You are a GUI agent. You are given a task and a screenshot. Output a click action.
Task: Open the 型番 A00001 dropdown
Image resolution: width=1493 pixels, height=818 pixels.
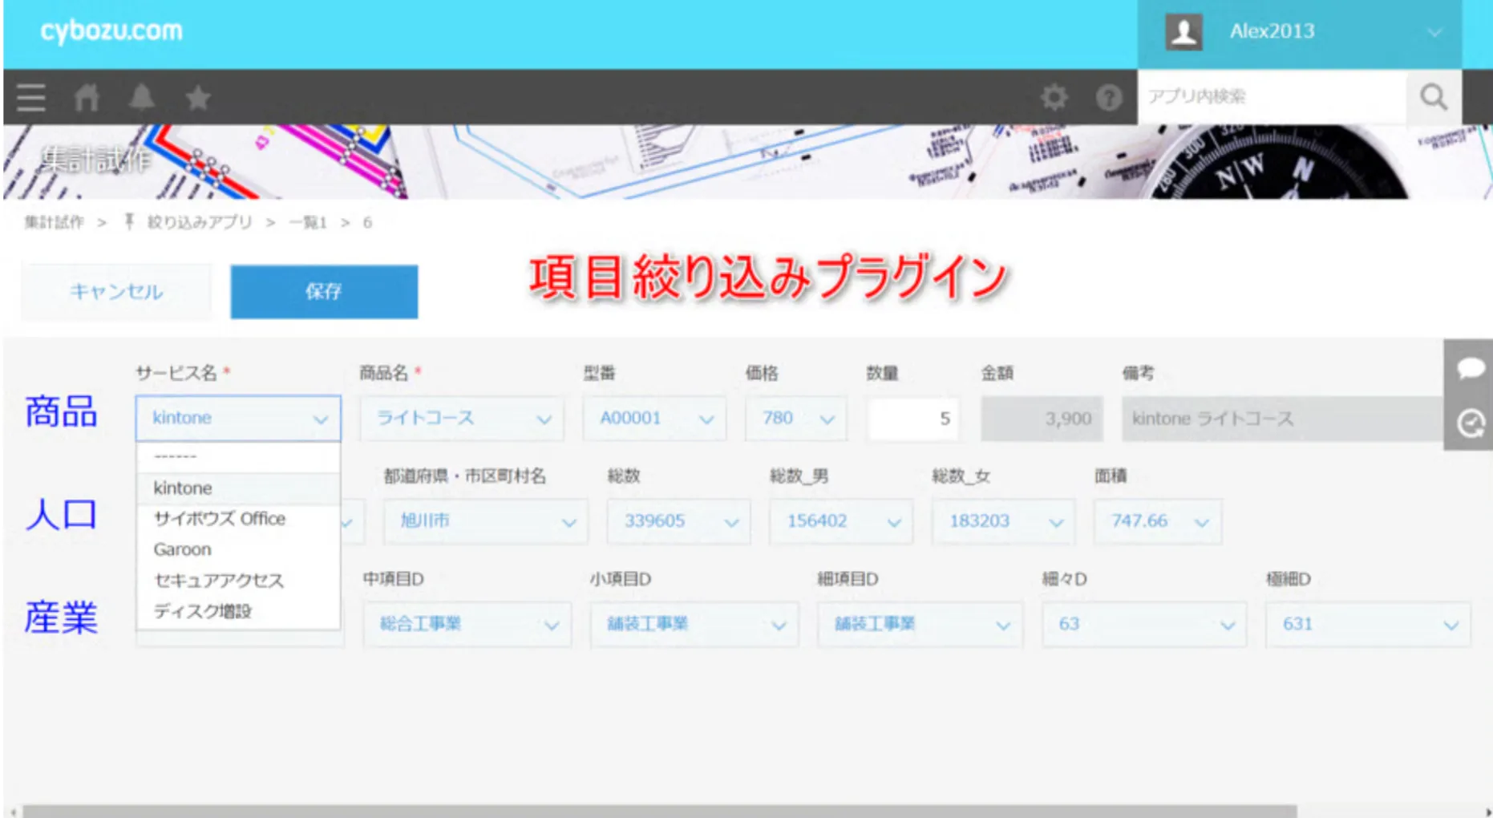pyautogui.click(x=654, y=419)
